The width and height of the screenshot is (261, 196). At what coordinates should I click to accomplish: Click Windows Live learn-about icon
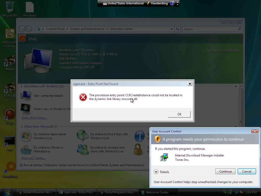(x=26, y=136)
